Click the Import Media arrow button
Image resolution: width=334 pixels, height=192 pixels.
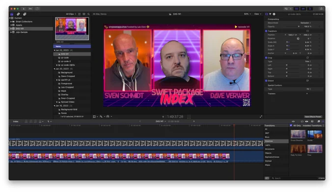click(24, 9)
